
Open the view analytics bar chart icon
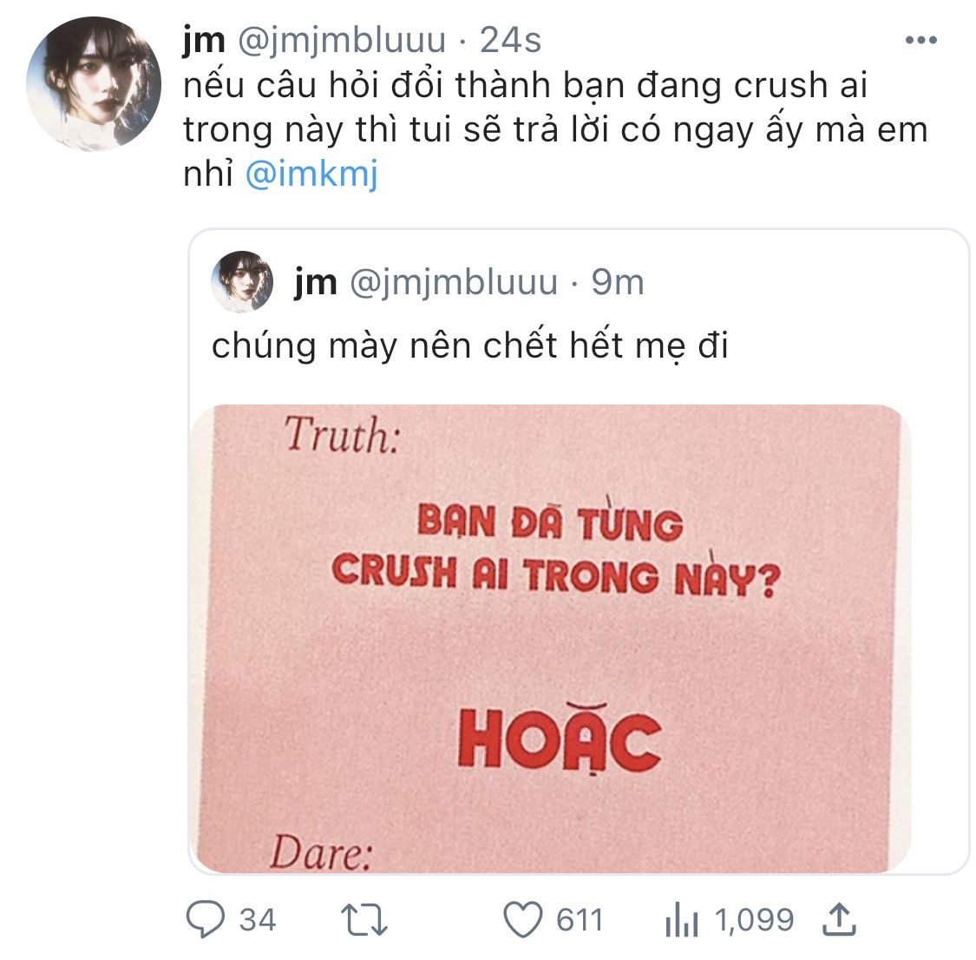point(682,919)
